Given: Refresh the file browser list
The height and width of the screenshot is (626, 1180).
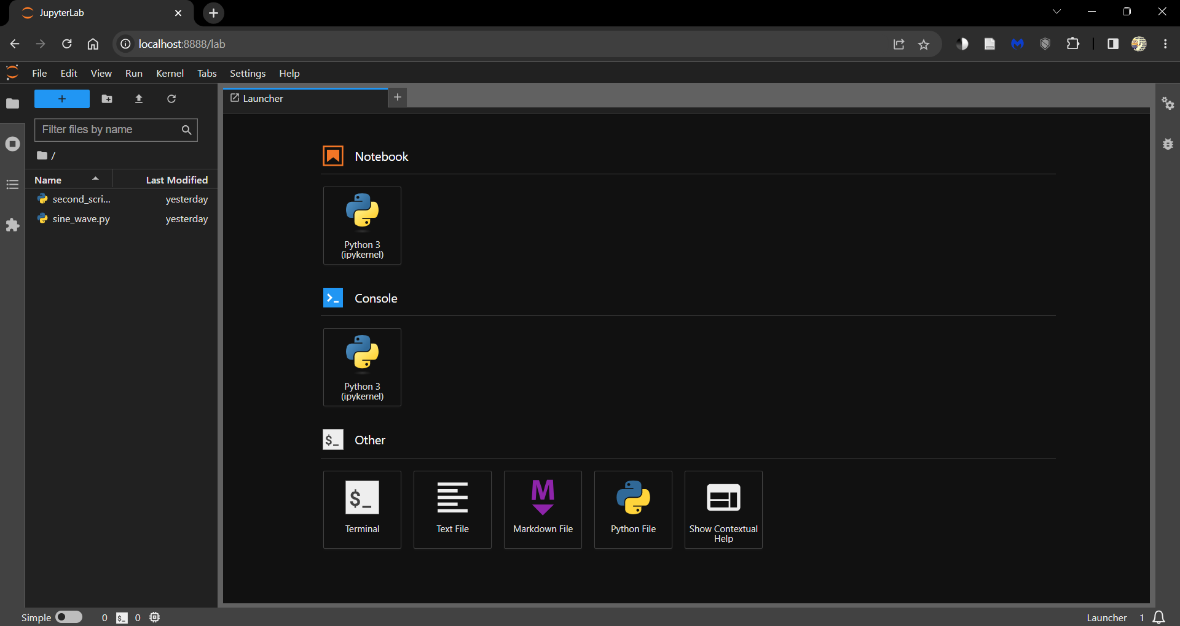Looking at the screenshot, I should [171, 99].
